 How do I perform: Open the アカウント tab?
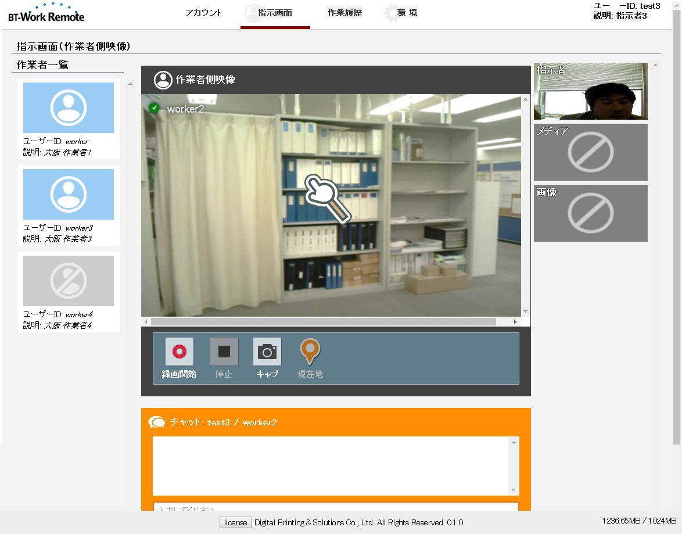(x=203, y=13)
